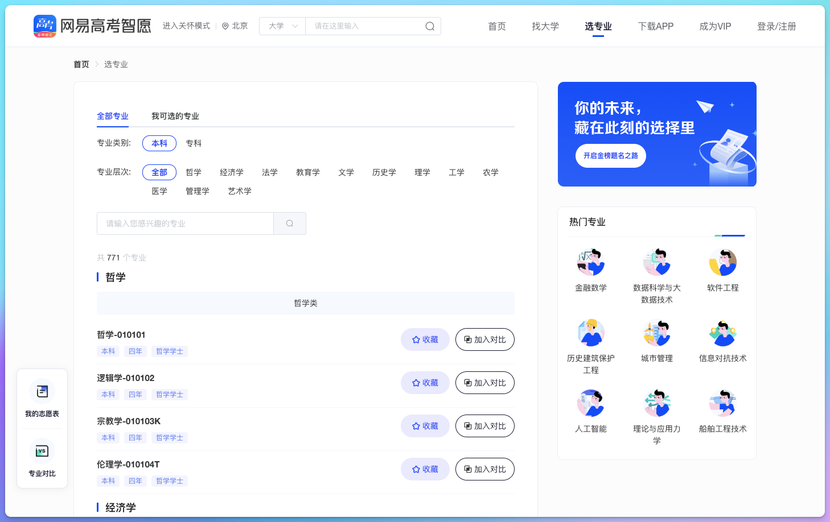This screenshot has width=830, height=522.
Task: Toggle the 哲学 major level filter
Action: coord(194,172)
